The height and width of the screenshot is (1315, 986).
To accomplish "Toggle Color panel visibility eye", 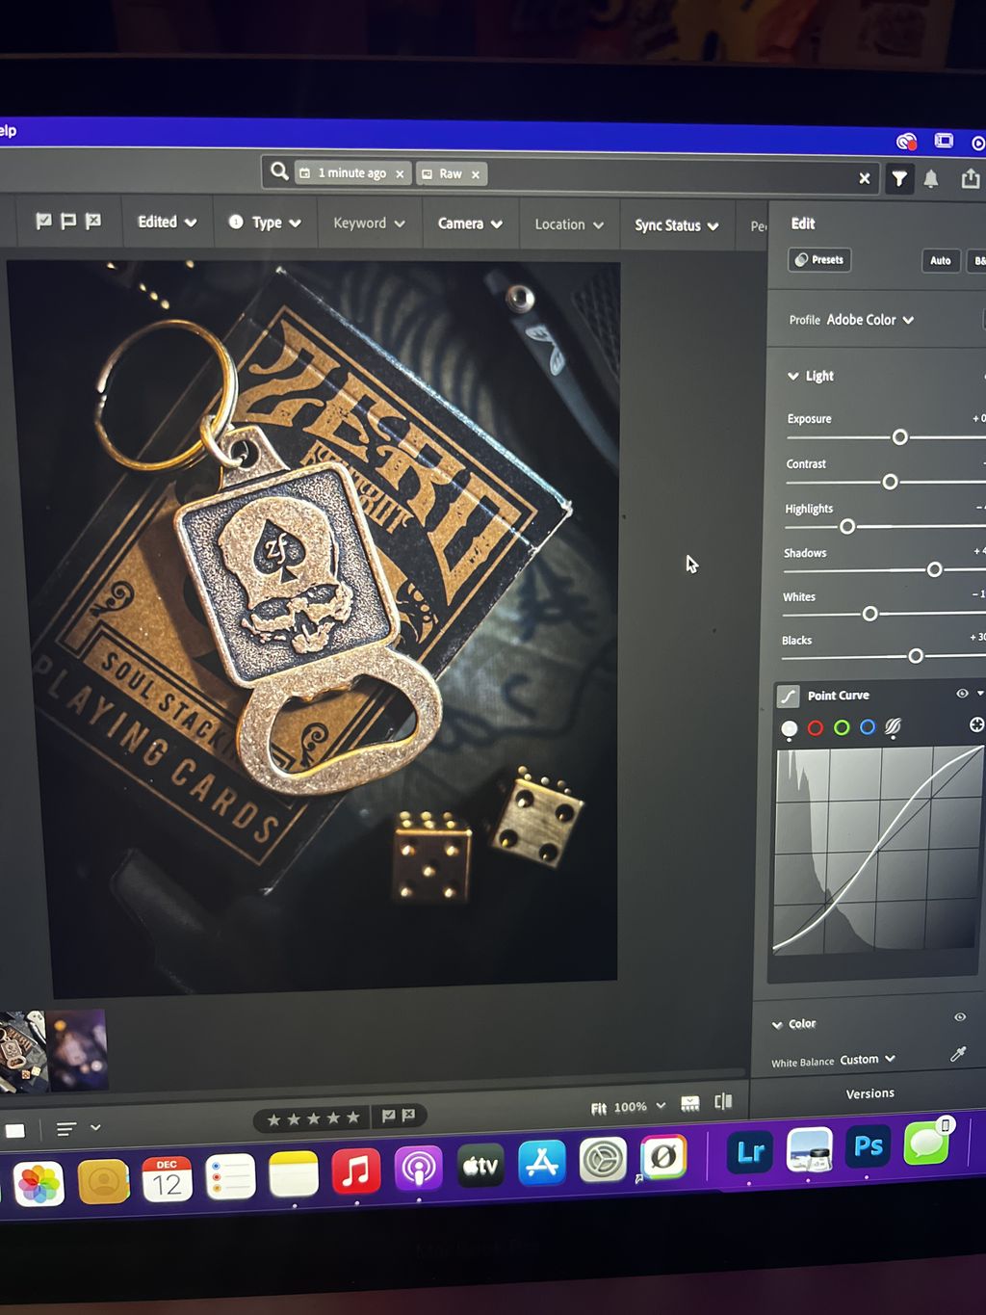I will pyautogui.click(x=960, y=1017).
